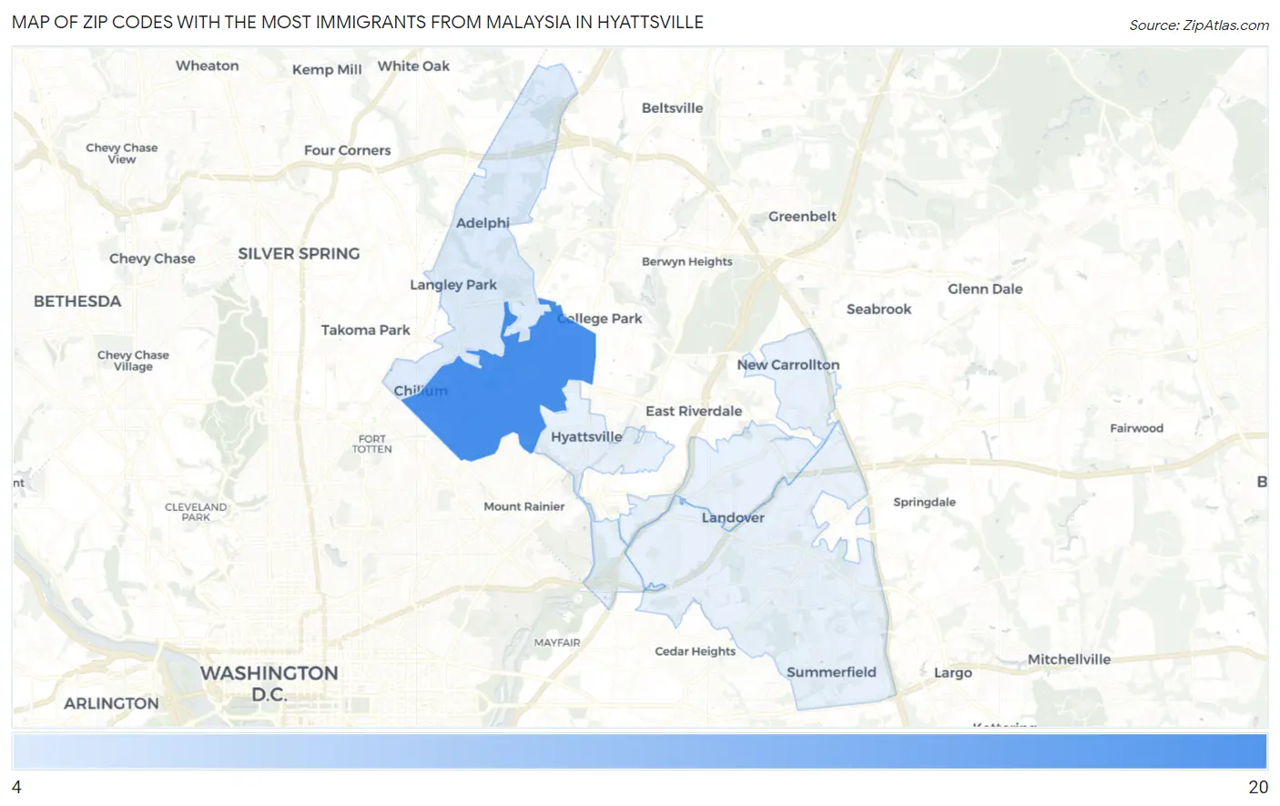Click the legend minimum value 4
The width and height of the screenshot is (1280, 806).
pyautogui.click(x=16, y=787)
